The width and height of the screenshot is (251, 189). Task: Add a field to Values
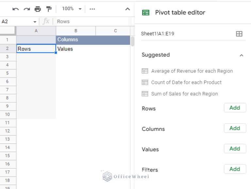coord(235,149)
